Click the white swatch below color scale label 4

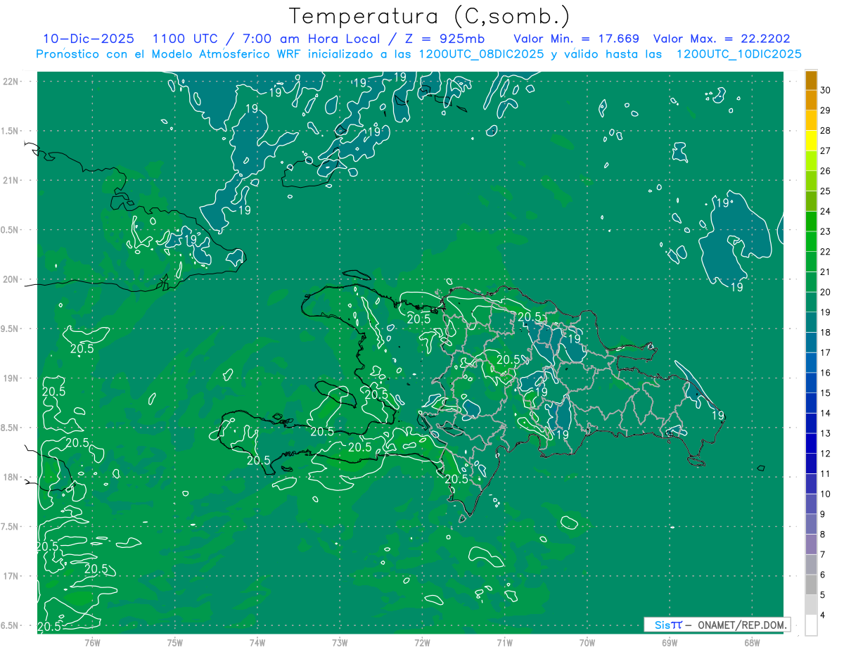[x=811, y=625]
